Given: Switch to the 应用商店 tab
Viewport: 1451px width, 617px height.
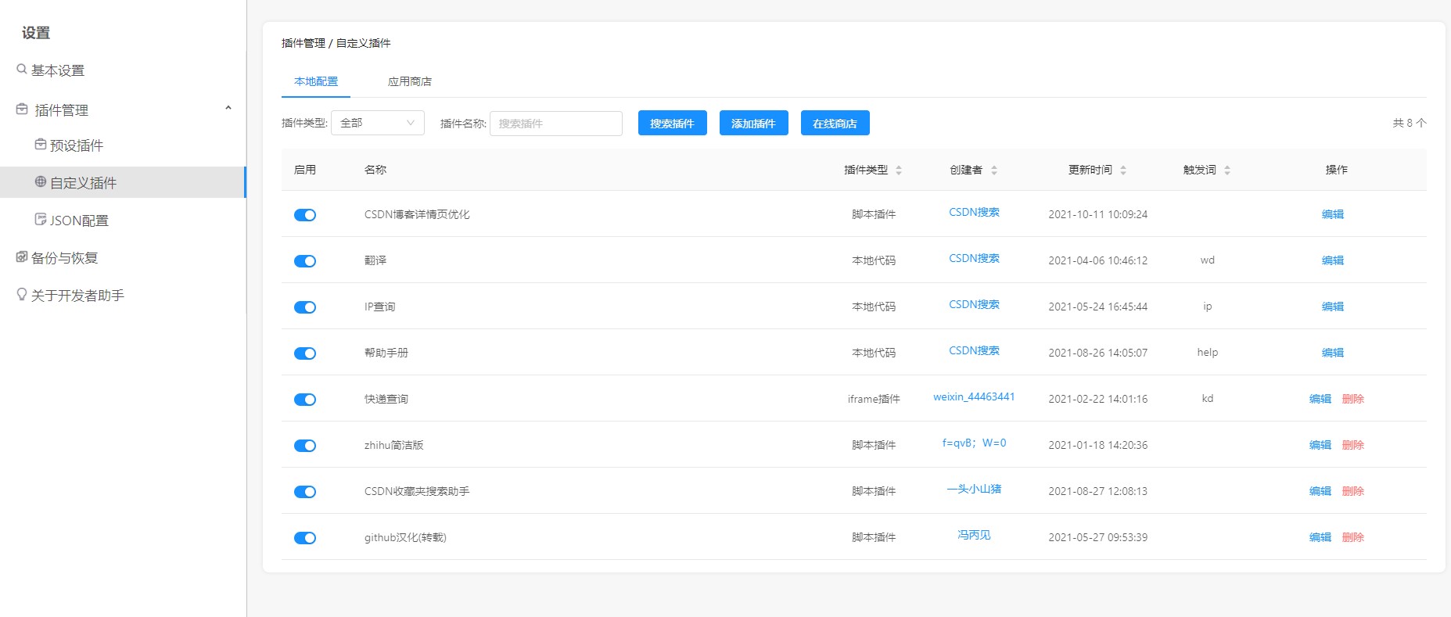Looking at the screenshot, I should tap(409, 81).
